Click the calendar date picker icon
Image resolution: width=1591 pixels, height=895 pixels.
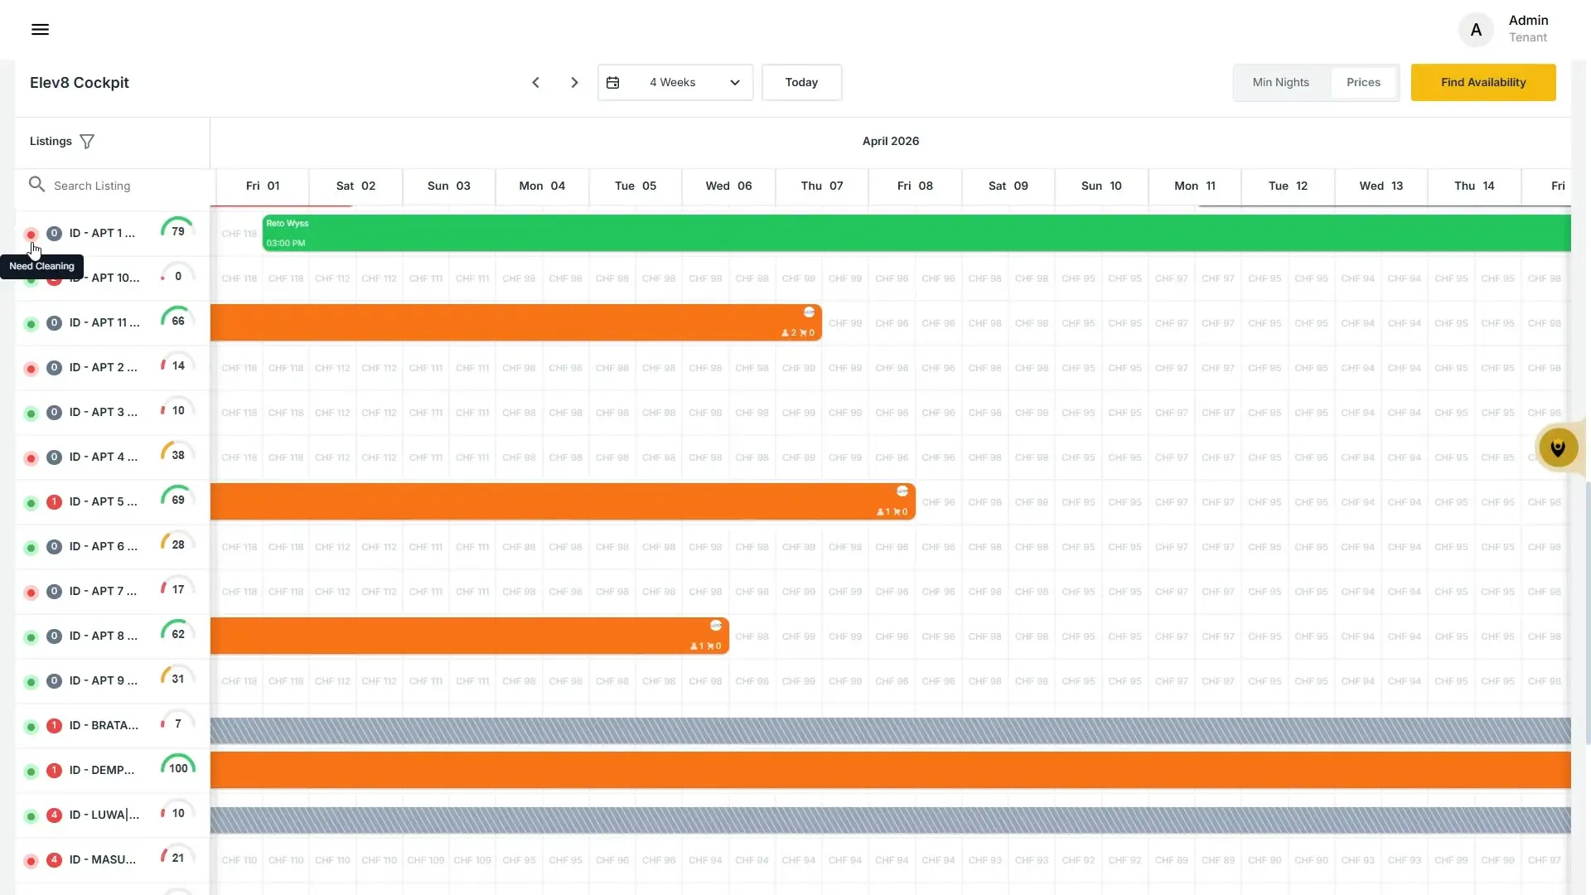(613, 83)
